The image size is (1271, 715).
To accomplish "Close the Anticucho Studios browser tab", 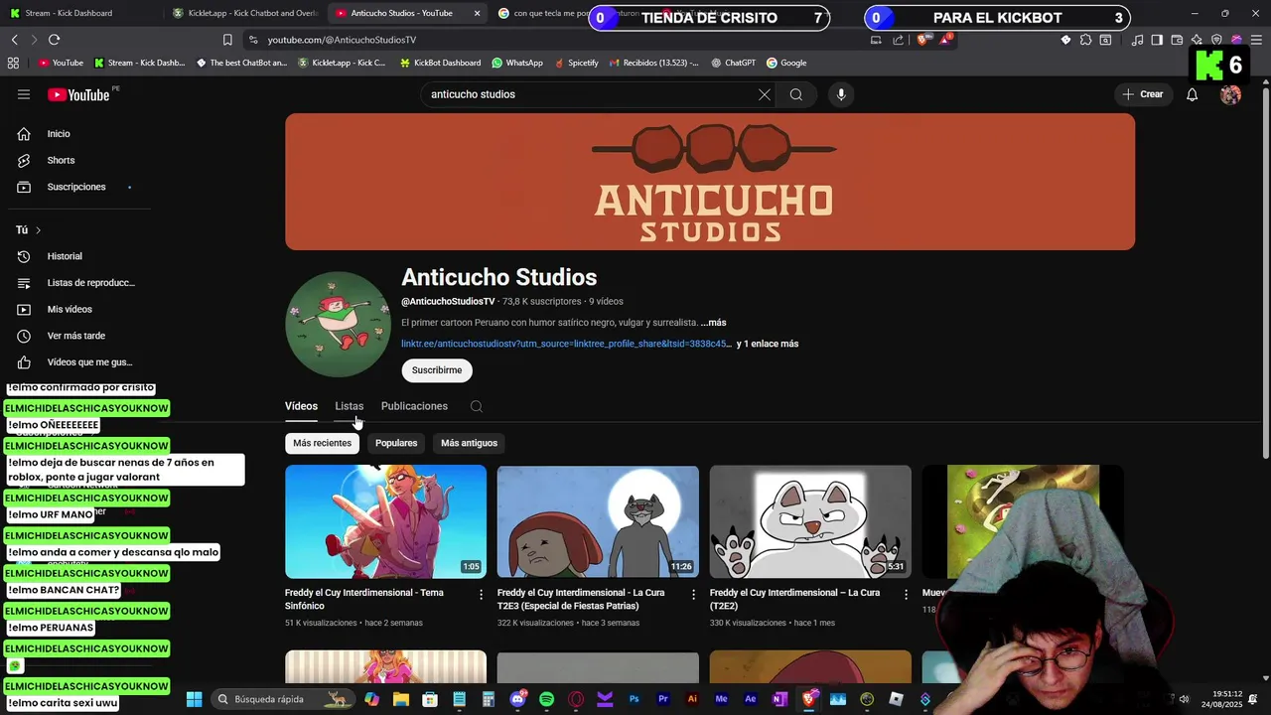I will [477, 13].
